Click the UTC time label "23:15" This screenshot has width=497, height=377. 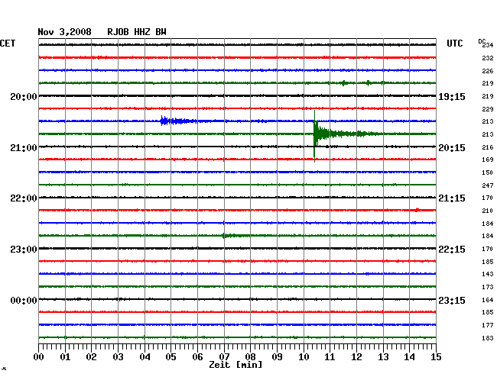[x=452, y=300]
